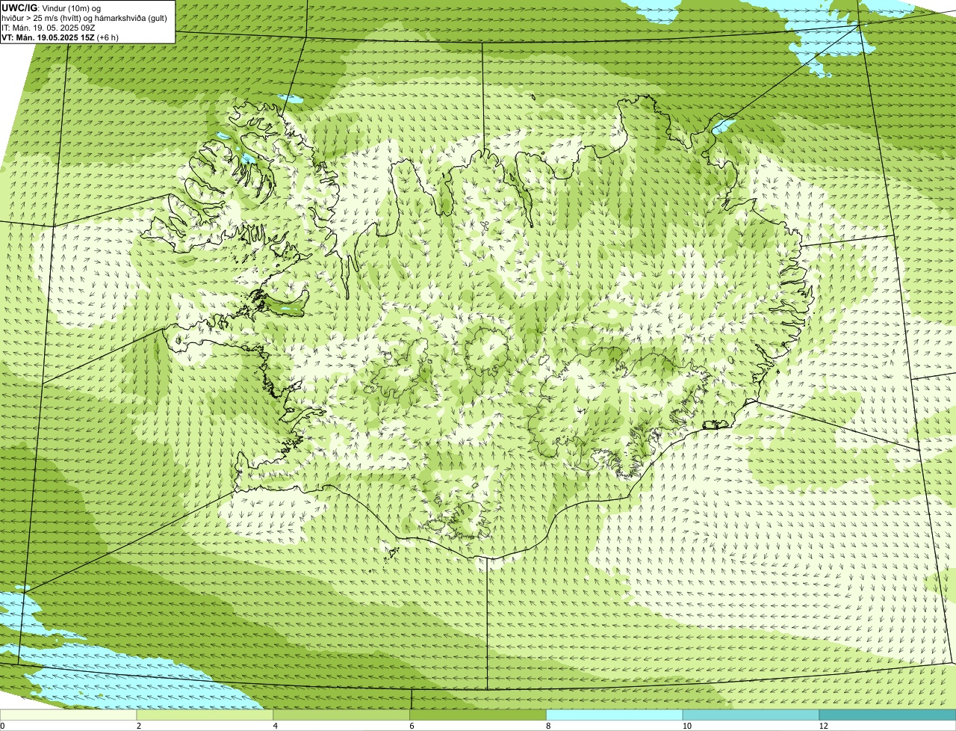
Task: Click the "4" label under the color scale
Action: tap(275, 726)
